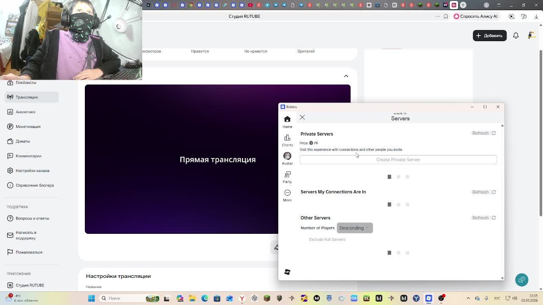Open Вопросы и ответы link
543x305 pixels.
(32, 218)
